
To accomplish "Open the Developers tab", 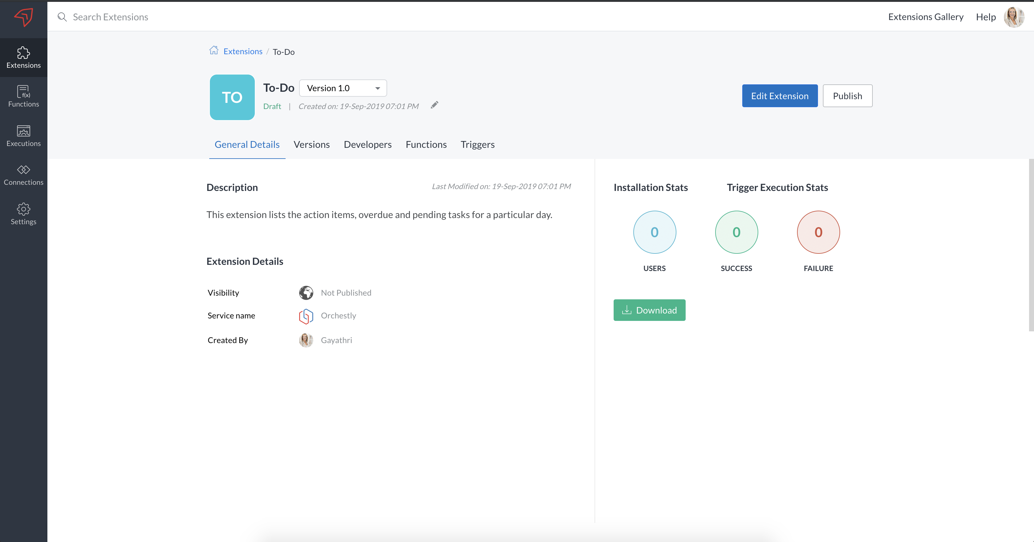I will [367, 145].
